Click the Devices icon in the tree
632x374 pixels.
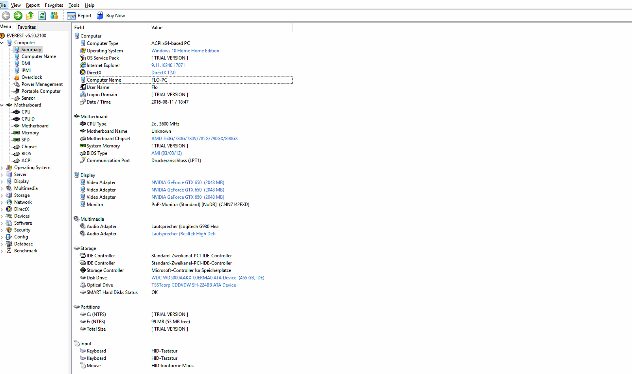(x=9, y=216)
